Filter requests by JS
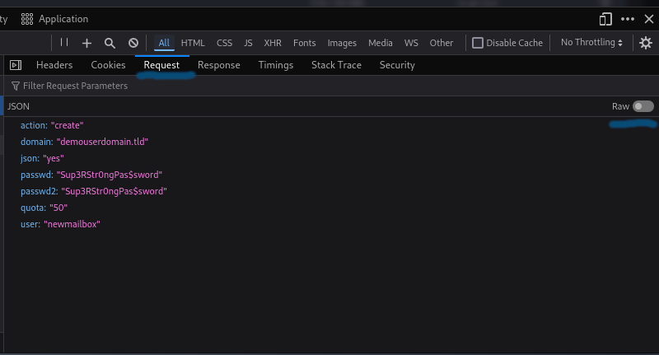Image resolution: width=659 pixels, height=355 pixels. click(248, 43)
